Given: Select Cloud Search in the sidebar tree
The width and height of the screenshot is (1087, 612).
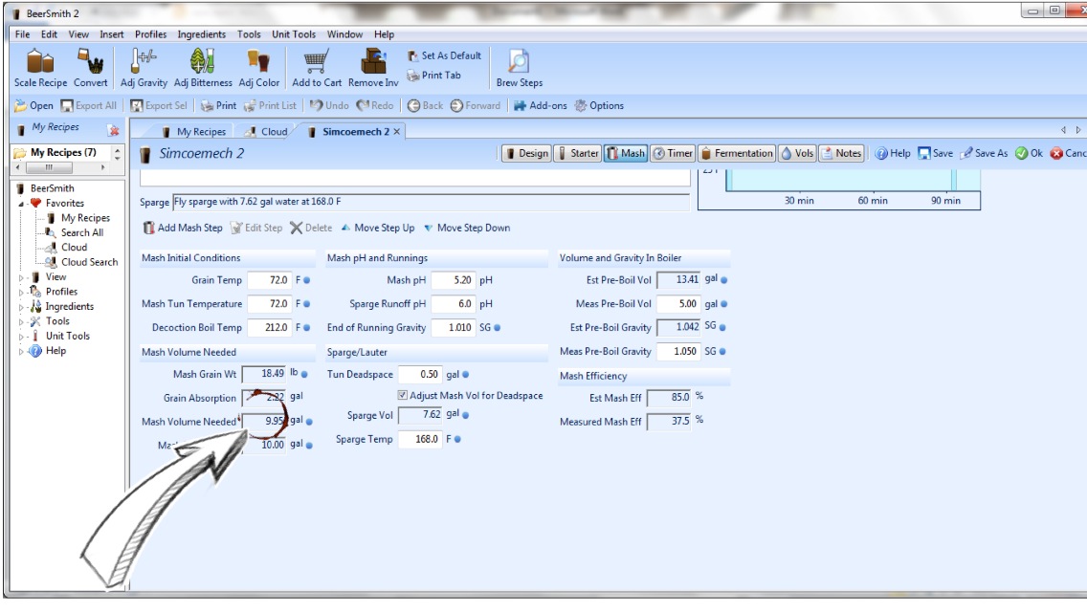Looking at the screenshot, I should coord(89,262).
